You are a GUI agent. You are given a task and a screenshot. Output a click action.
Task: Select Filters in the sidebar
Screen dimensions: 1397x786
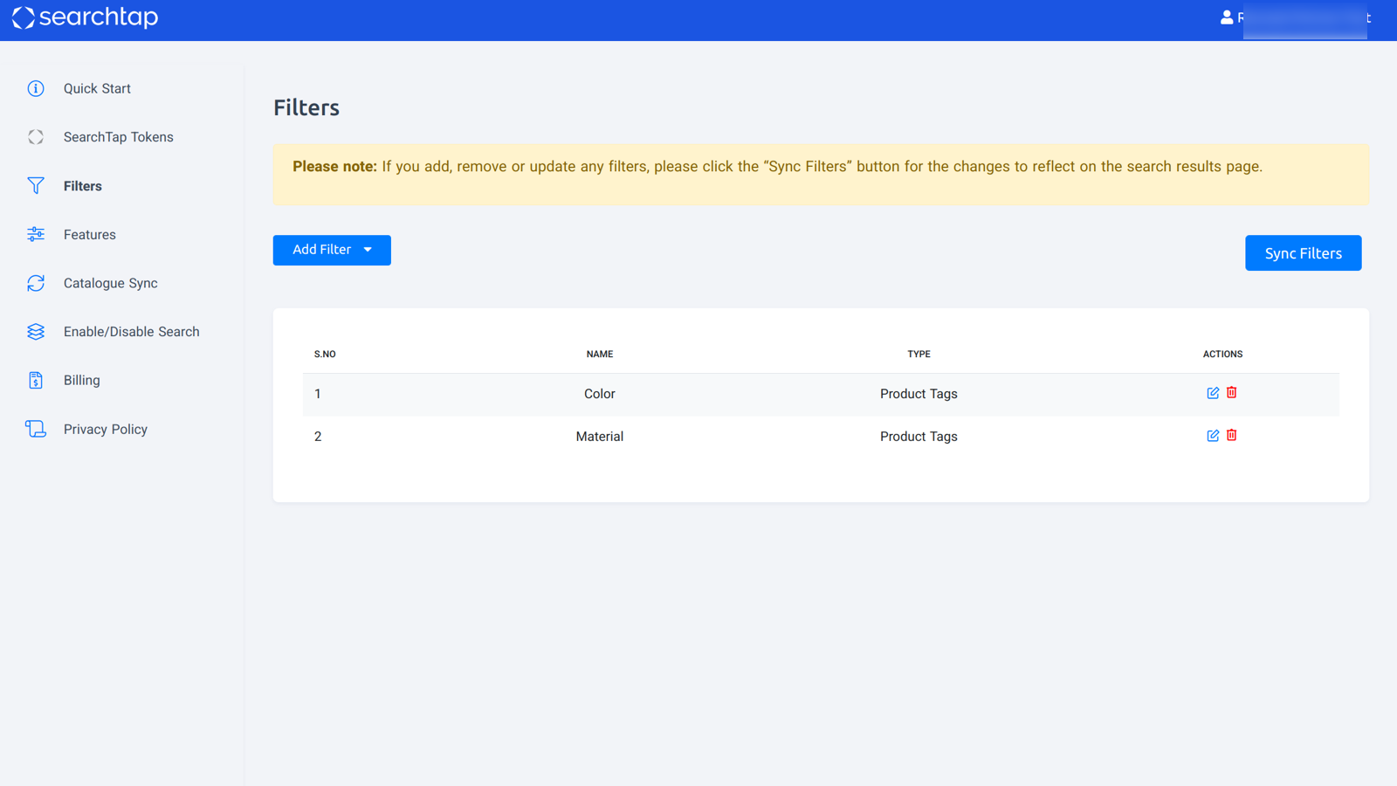83,186
